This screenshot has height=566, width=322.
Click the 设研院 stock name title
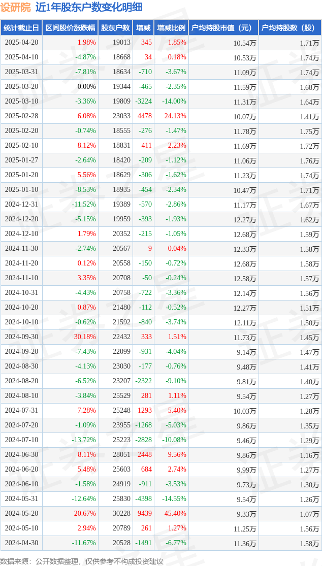coord(16,7)
